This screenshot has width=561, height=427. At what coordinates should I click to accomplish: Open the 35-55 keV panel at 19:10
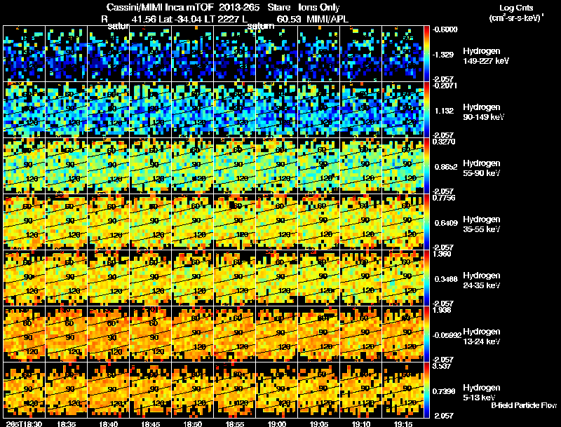[x=360, y=222]
